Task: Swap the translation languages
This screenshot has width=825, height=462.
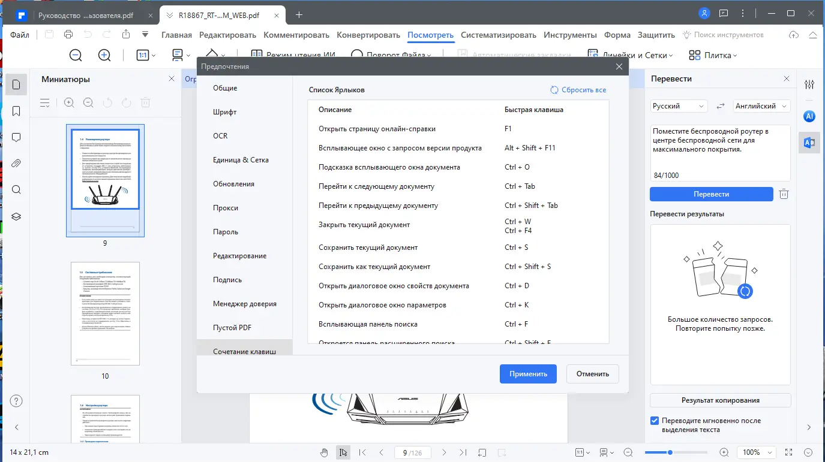Action: [721, 106]
